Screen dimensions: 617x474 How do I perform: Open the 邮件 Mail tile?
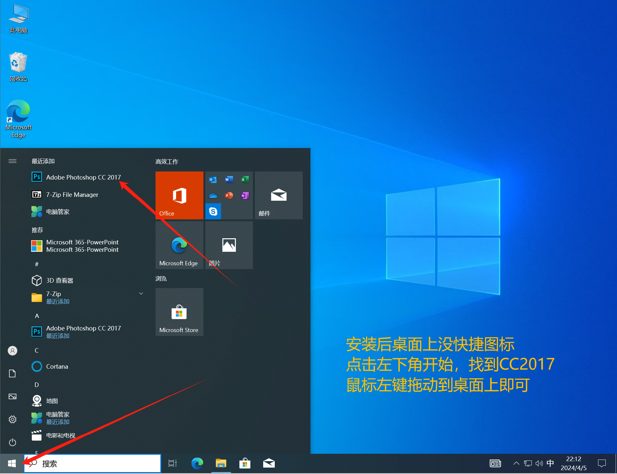tap(279, 195)
